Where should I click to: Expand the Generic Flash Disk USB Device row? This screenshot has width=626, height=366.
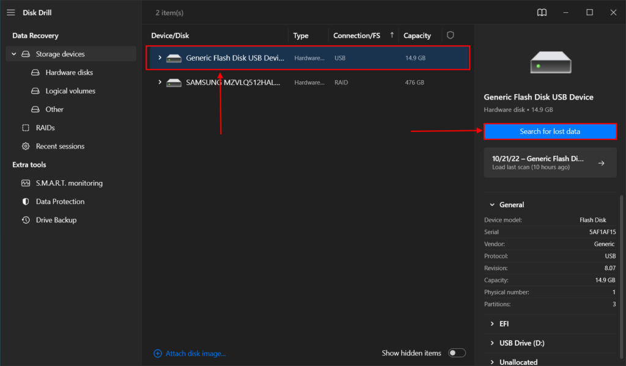159,57
